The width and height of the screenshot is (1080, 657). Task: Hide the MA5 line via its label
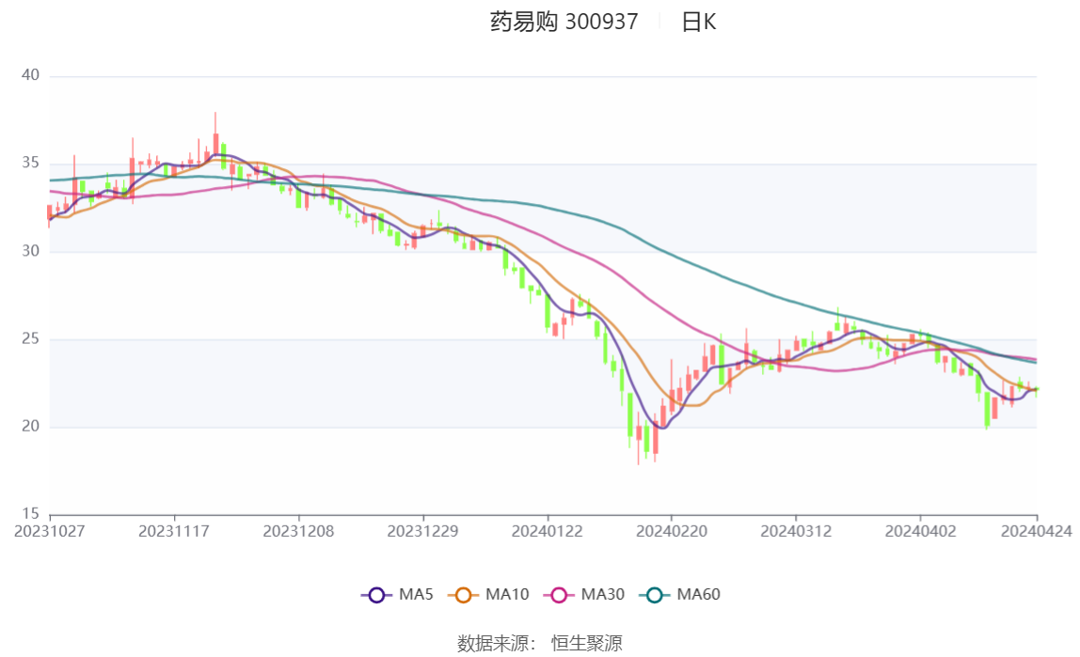416,594
